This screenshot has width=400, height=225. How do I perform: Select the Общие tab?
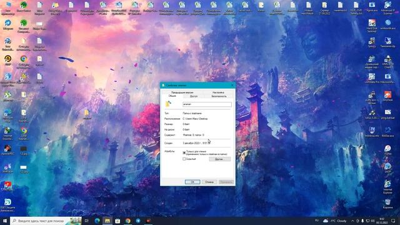172,96
